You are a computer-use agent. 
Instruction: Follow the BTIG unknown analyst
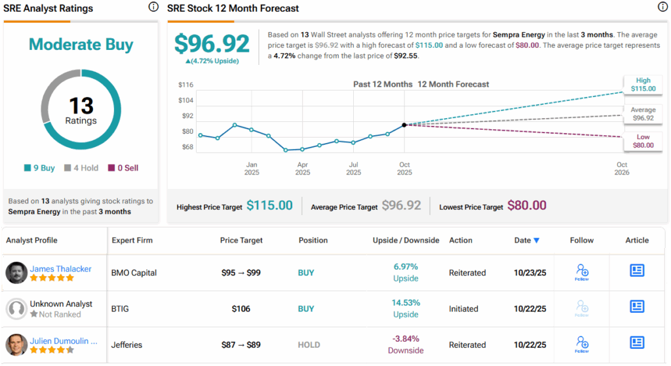(582, 308)
